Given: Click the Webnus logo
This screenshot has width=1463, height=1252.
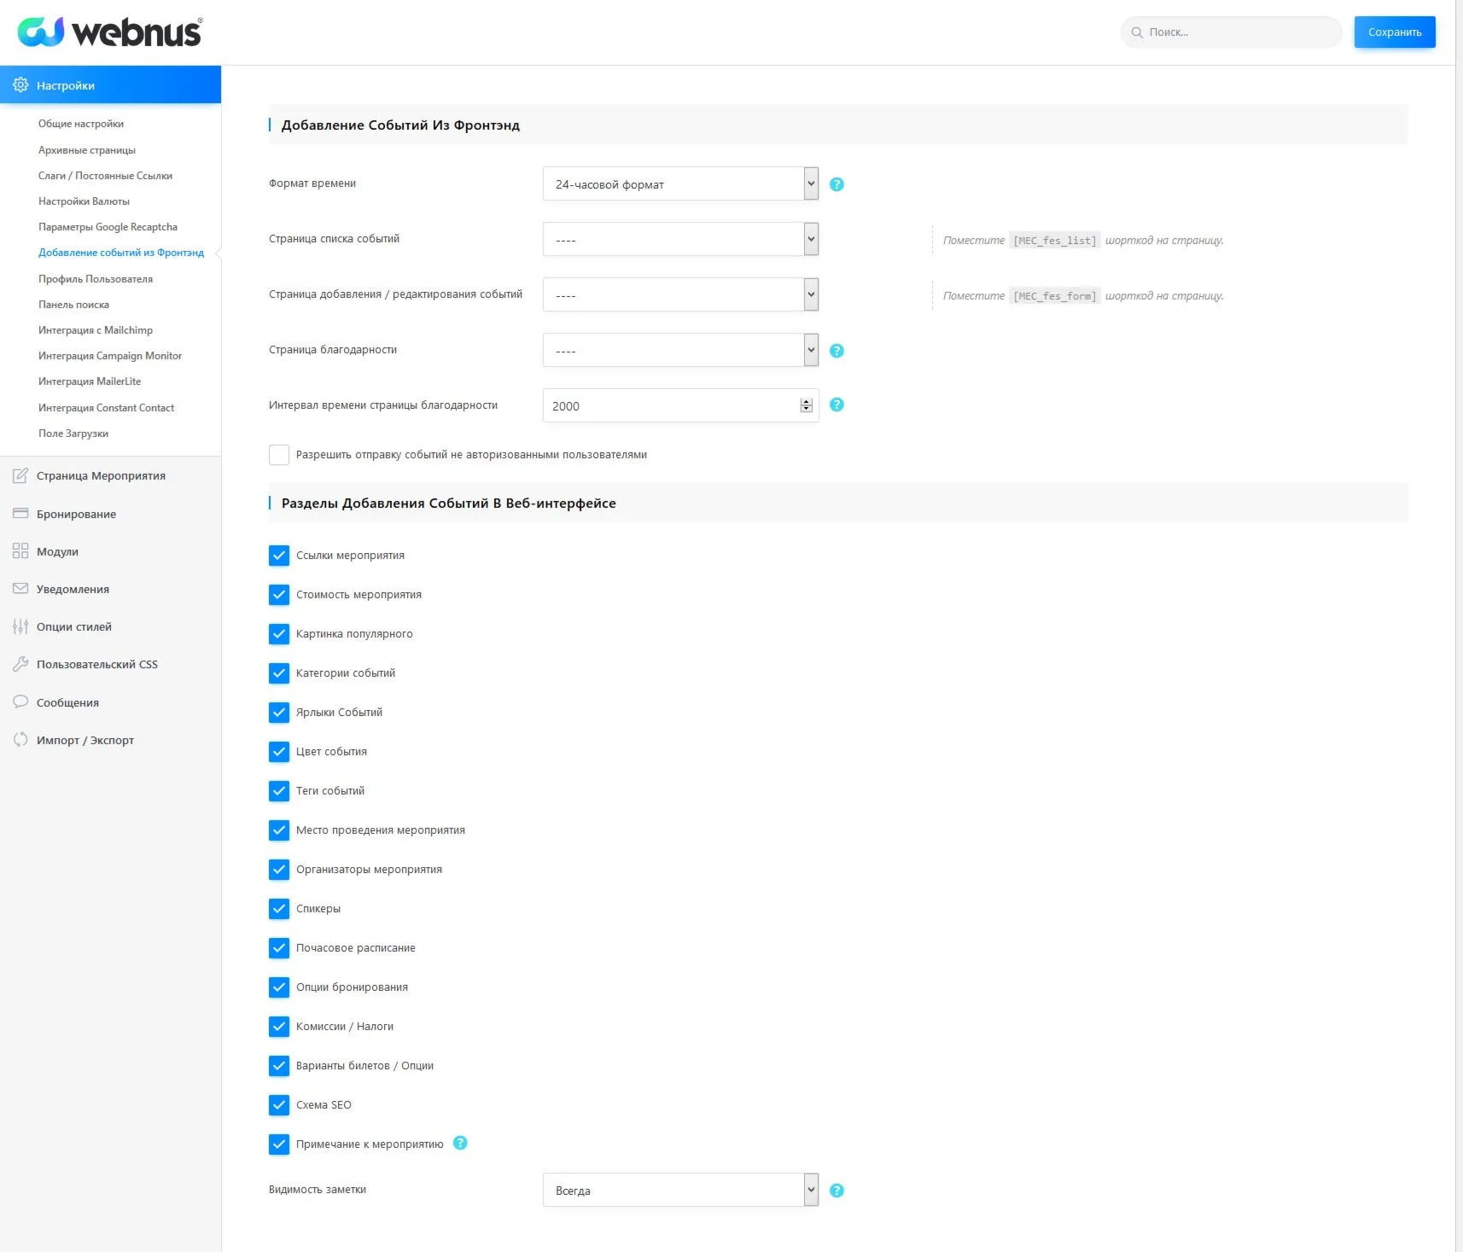Looking at the screenshot, I should [109, 32].
